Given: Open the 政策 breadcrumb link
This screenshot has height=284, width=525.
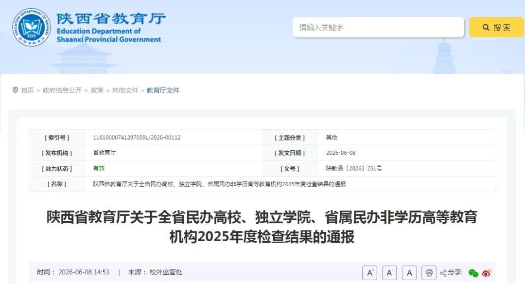Looking at the screenshot, I should click(x=97, y=90).
